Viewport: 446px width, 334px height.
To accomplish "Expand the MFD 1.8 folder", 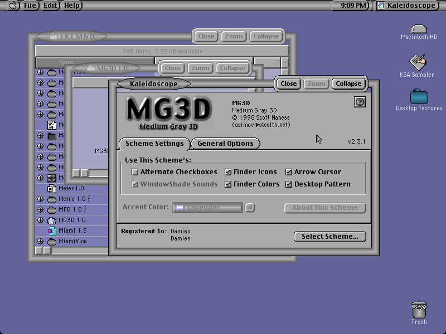I will 40,210.
